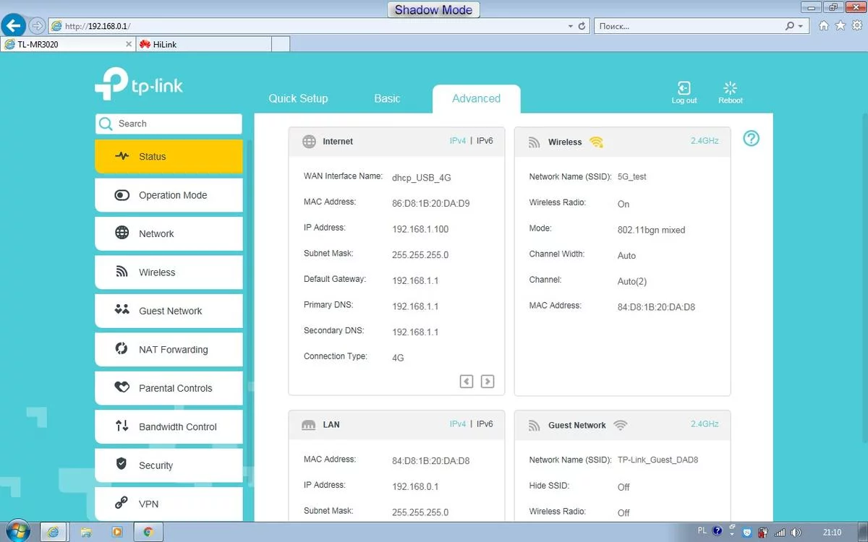Click the browser forward arrow
The image size is (868, 542).
coord(37,26)
